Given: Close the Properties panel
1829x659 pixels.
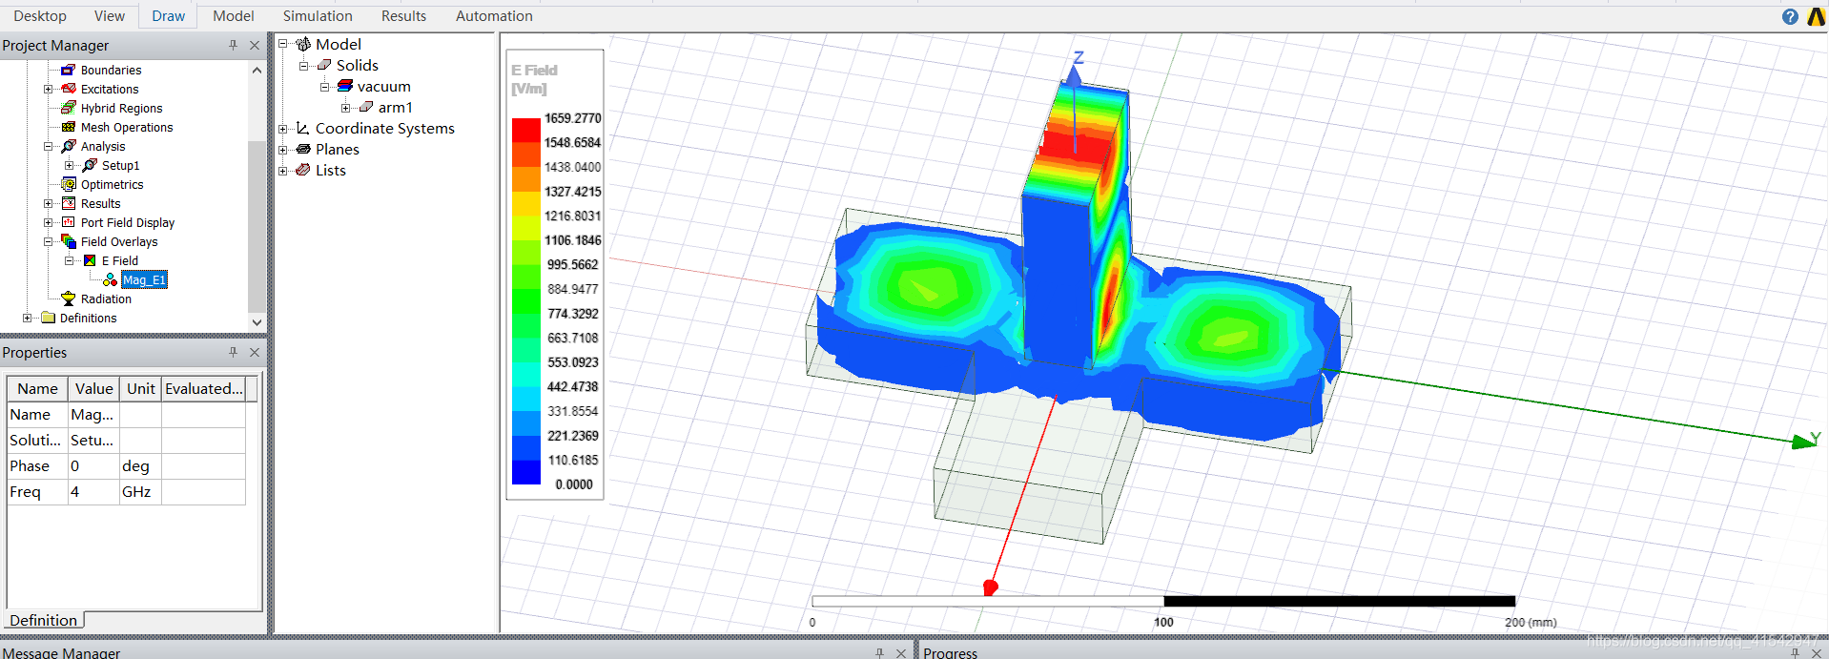Looking at the screenshot, I should [255, 352].
